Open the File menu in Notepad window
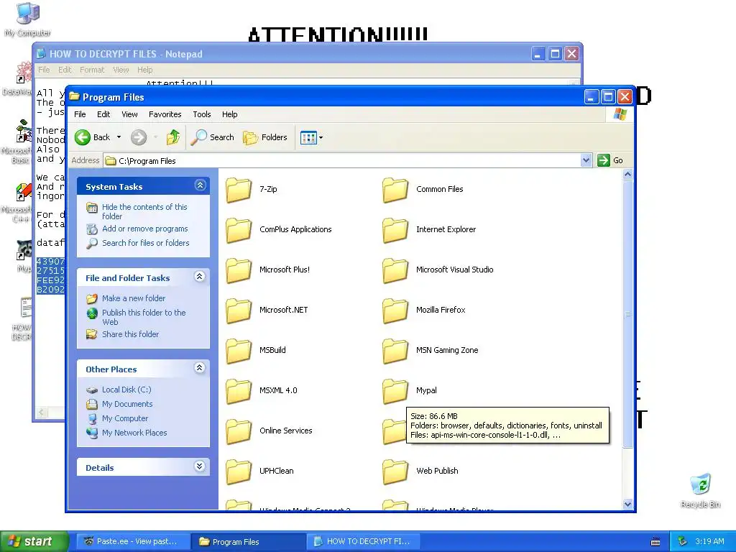Image resolution: width=736 pixels, height=552 pixels. (x=44, y=70)
